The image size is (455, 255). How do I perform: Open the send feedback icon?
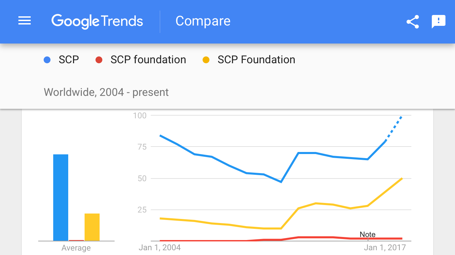(x=439, y=22)
